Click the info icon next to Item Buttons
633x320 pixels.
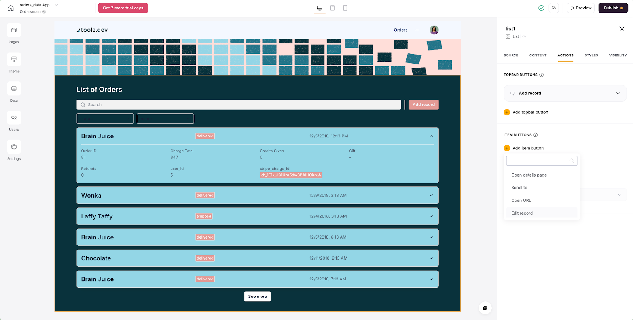[535, 135]
